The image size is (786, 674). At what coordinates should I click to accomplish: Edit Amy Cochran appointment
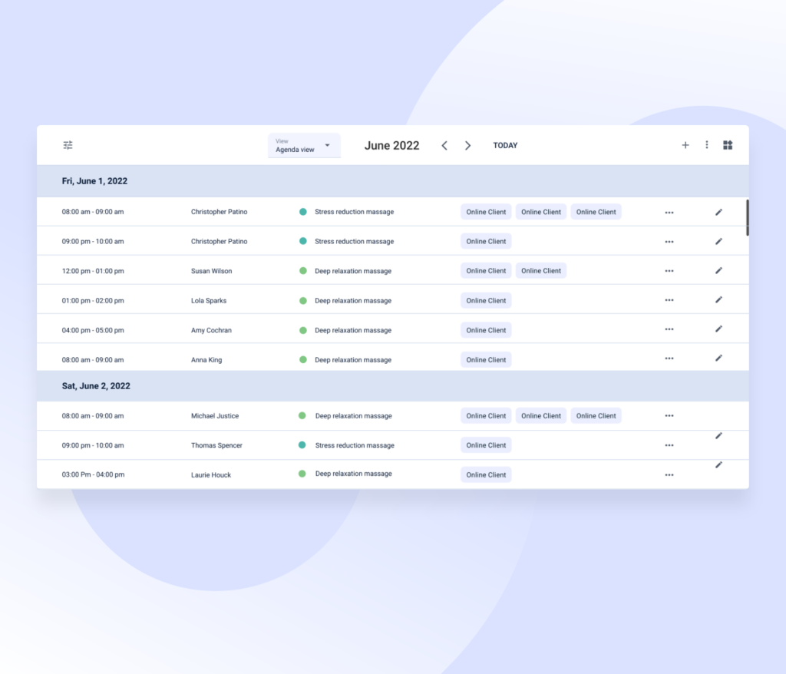(718, 329)
